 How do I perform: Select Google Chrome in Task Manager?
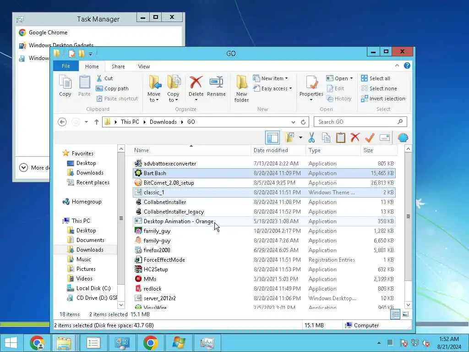[x=99, y=33]
